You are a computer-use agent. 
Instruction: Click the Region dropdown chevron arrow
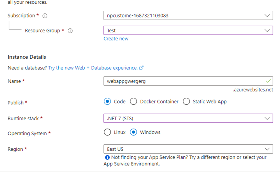[267, 149]
